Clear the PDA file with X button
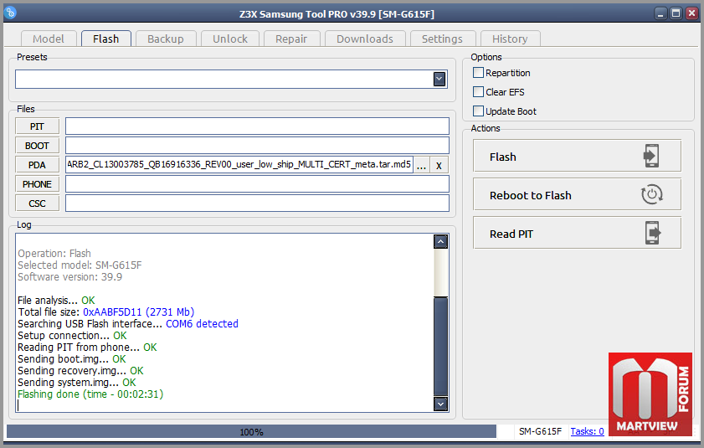Image resolution: width=704 pixels, height=448 pixels. (439, 165)
